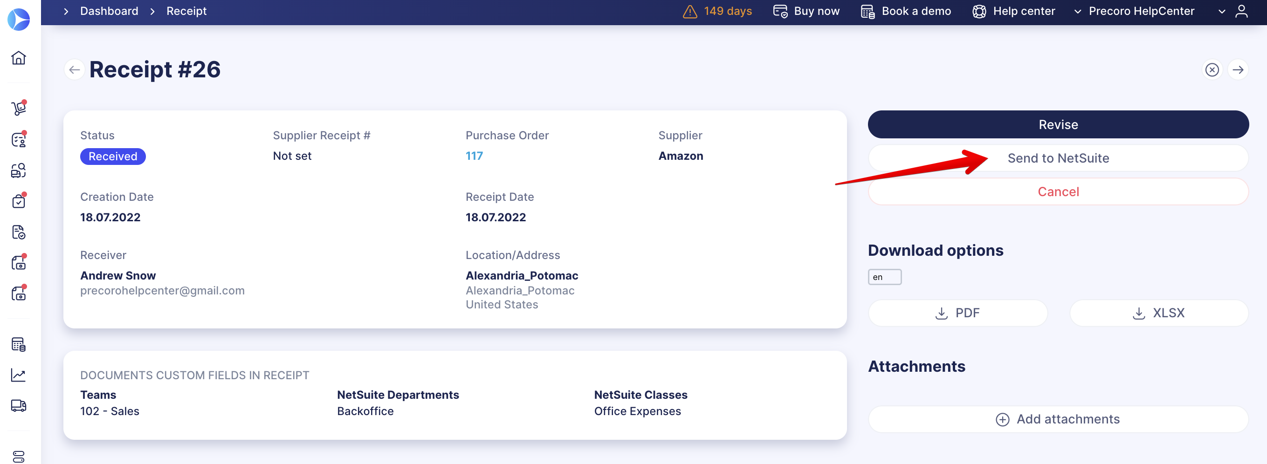Click the Send to NetSuite button
Screen dimensions: 1267x464
click(x=1058, y=158)
